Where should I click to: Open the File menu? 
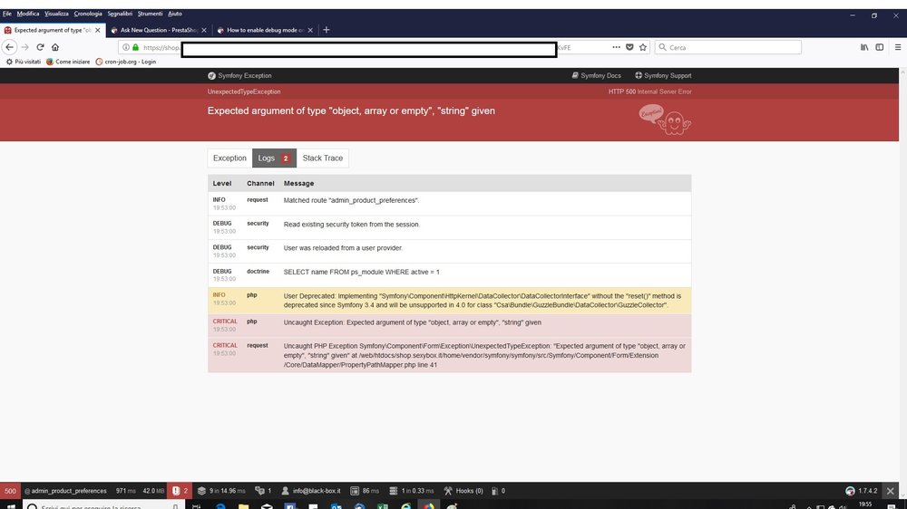7,14
